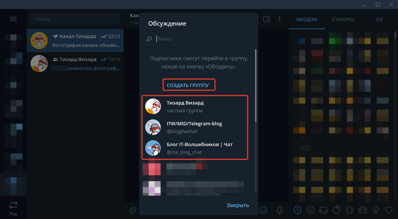Switch to the GIF tab
The image size is (398, 219).
pos(380,19)
